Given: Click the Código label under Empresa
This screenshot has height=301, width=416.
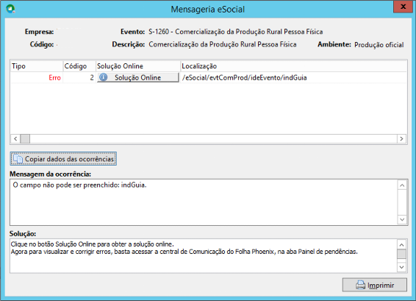Looking at the screenshot, I should point(42,44).
